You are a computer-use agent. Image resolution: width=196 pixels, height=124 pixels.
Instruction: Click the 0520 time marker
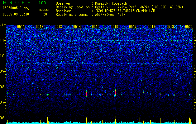[x=189, y=27]
